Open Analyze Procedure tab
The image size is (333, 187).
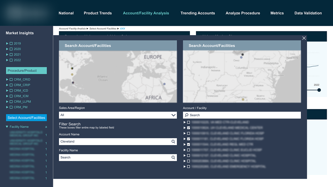tap(243, 13)
